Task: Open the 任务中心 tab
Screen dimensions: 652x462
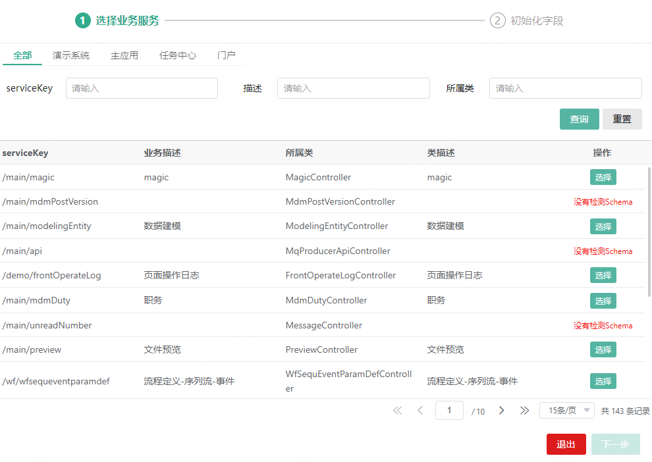Action: click(x=178, y=55)
